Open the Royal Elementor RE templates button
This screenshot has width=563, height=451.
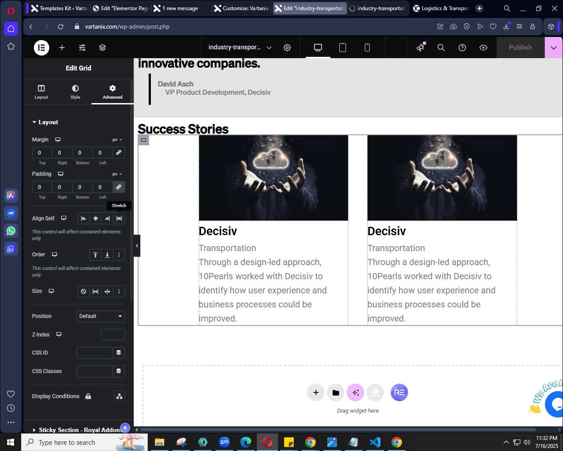point(399,392)
